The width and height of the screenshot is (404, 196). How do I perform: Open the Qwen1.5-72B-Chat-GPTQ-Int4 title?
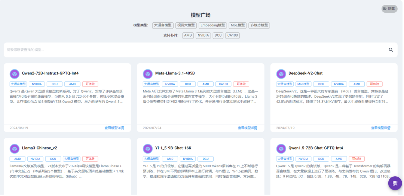316,148
